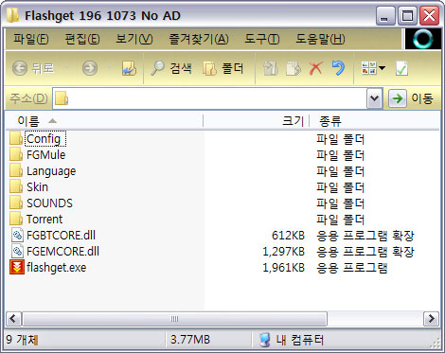The image size is (445, 353).
Task: Open the 즐겨찾기(A) menu
Action: pyautogui.click(x=199, y=39)
